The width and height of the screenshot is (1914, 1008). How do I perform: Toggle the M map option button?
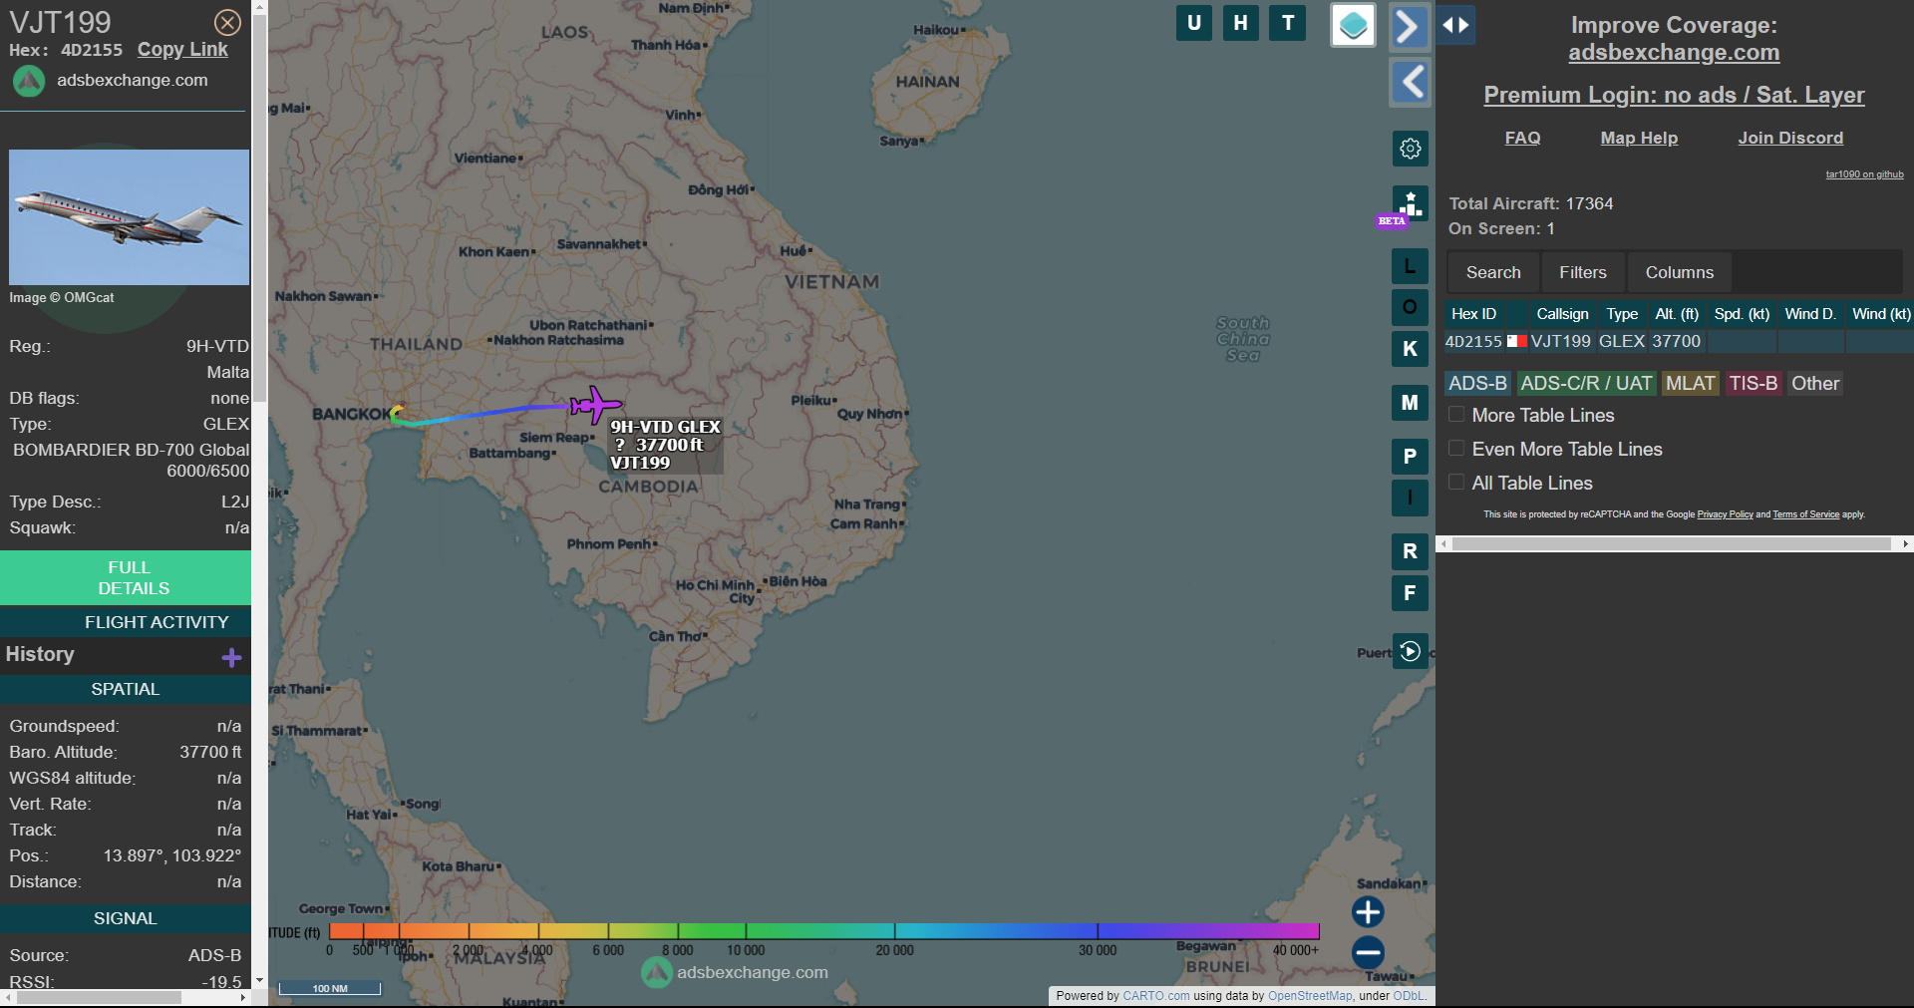[1410, 403]
